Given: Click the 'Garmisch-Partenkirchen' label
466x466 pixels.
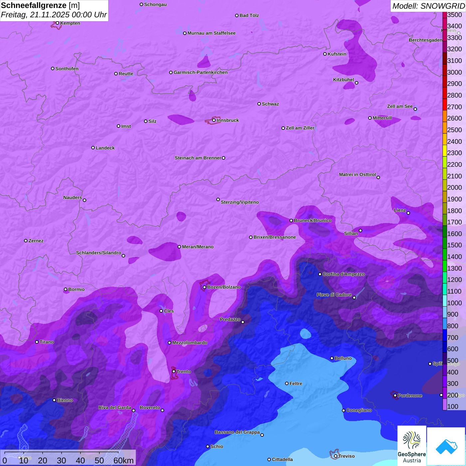Looking at the screenshot, I should [201, 72].
